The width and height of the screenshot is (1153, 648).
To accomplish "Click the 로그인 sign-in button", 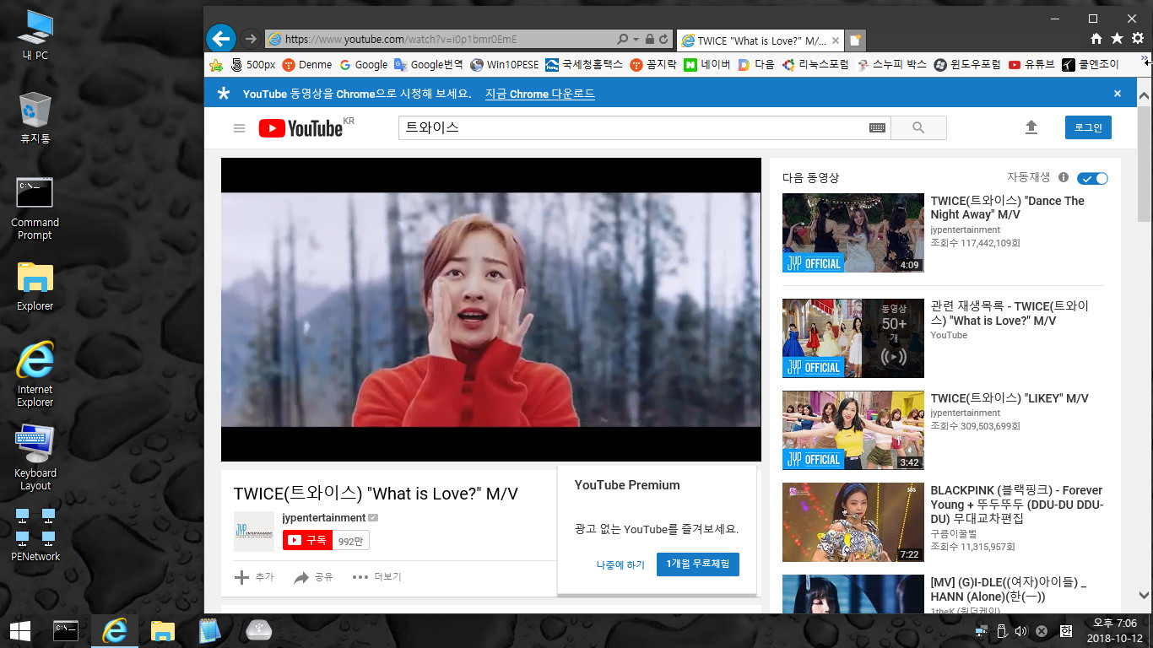I will (1088, 127).
